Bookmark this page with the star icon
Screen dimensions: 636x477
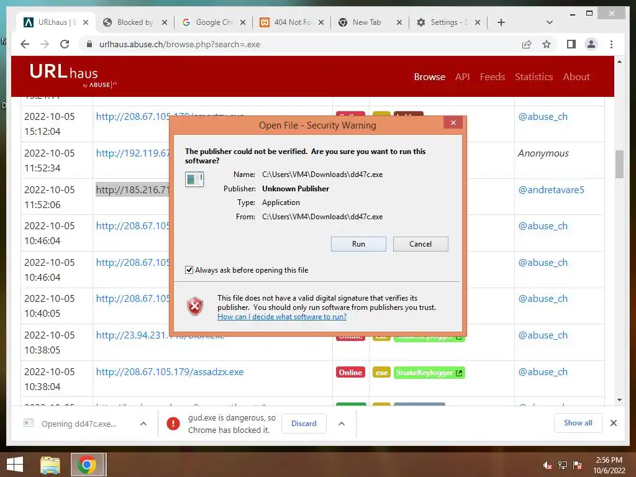point(547,44)
